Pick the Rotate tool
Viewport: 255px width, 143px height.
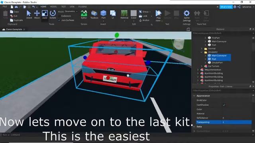[53, 15]
